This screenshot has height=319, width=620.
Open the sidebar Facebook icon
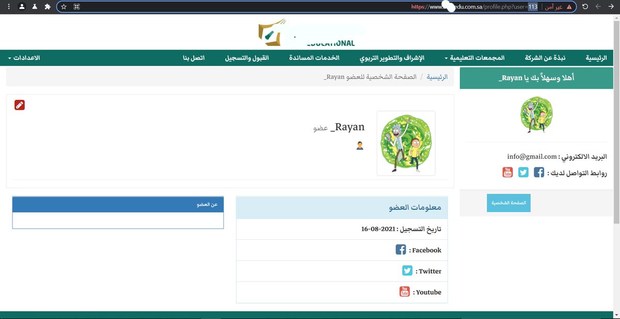539,172
